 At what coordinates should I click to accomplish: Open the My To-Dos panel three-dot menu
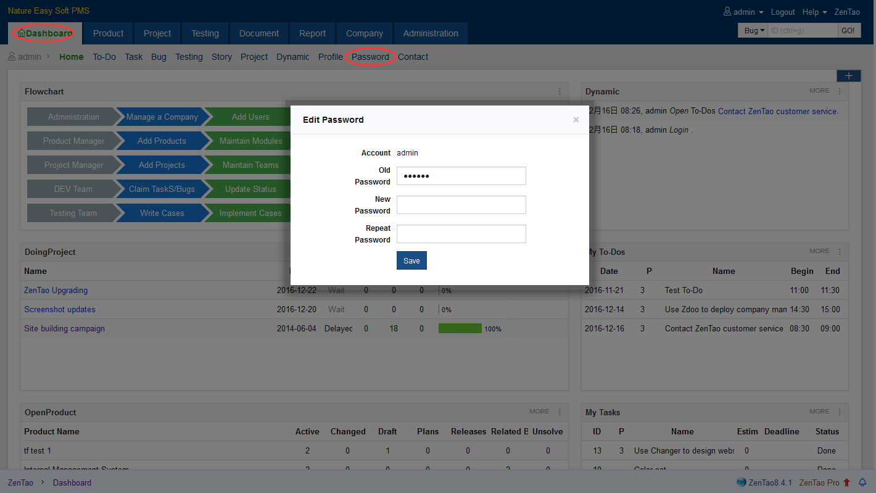[840, 252]
